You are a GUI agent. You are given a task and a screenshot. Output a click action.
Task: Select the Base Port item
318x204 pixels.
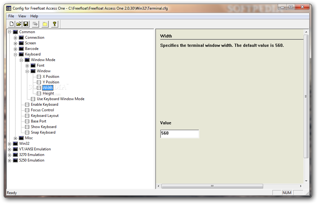click(x=38, y=121)
